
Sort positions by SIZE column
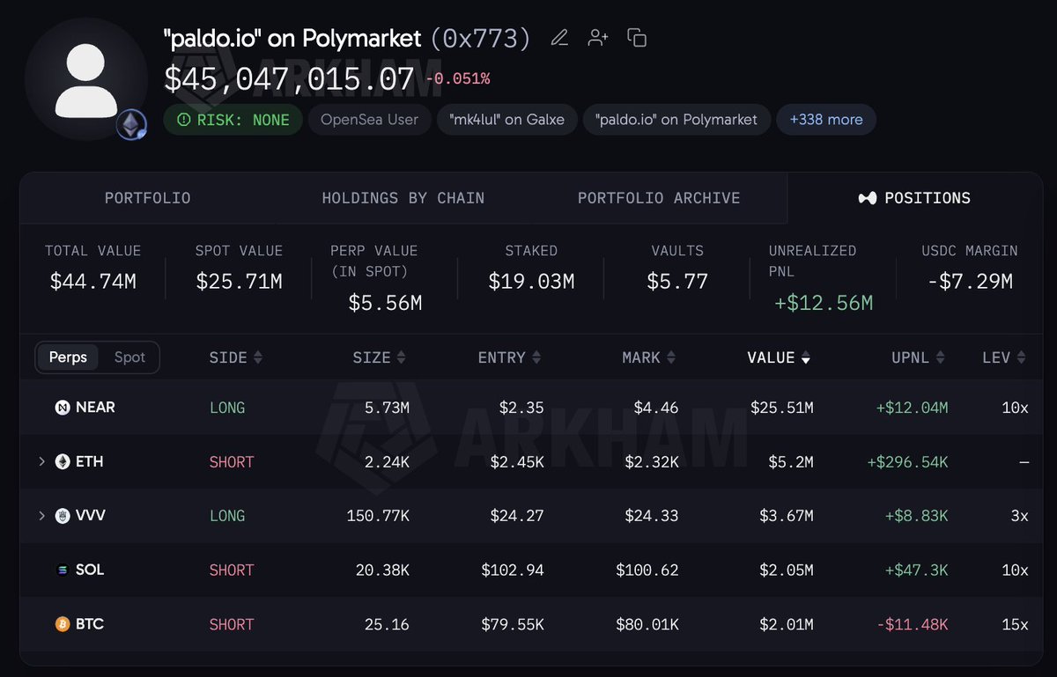click(379, 357)
